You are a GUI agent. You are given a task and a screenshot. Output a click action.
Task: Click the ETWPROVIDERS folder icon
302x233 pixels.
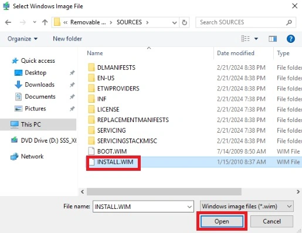[91, 89]
